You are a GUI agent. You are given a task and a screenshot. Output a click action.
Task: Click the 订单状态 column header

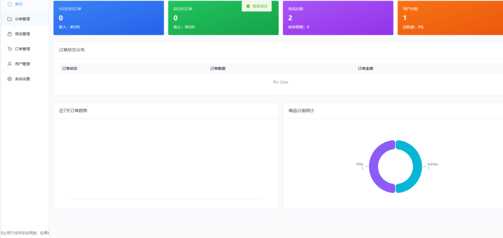[70, 69]
